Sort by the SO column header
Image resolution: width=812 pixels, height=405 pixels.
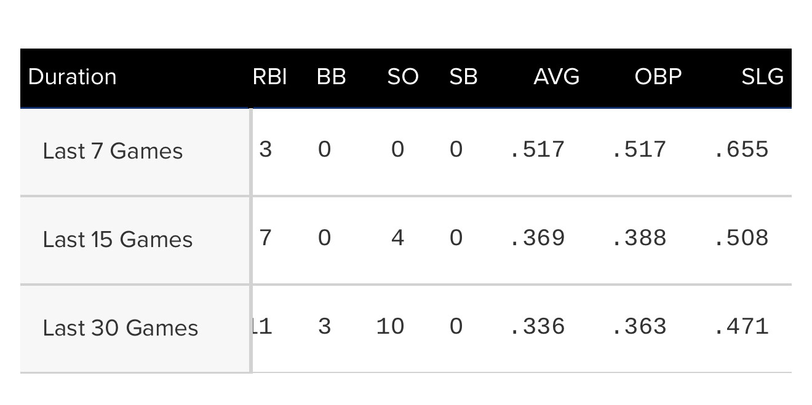click(x=403, y=77)
